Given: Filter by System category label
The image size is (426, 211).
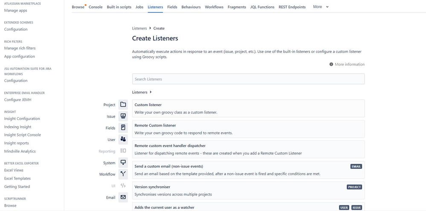Looking at the screenshot, I should pos(109,163).
